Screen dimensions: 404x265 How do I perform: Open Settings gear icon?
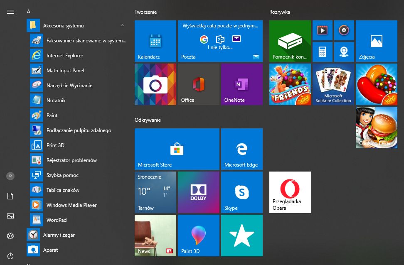coord(10,236)
